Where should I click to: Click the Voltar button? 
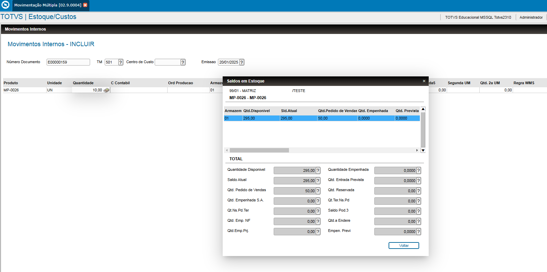(404, 246)
